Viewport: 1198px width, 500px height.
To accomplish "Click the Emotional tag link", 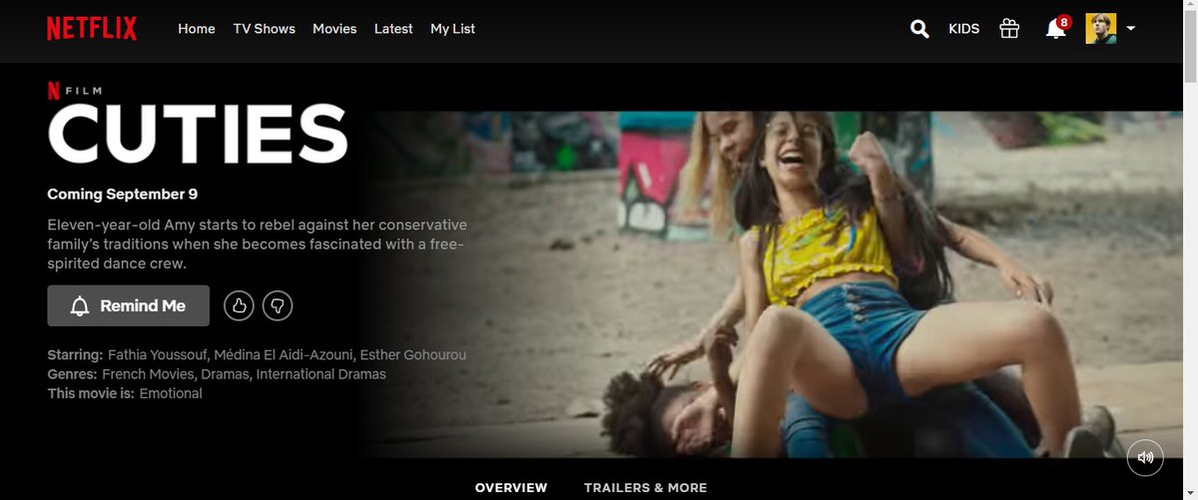I will (171, 393).
